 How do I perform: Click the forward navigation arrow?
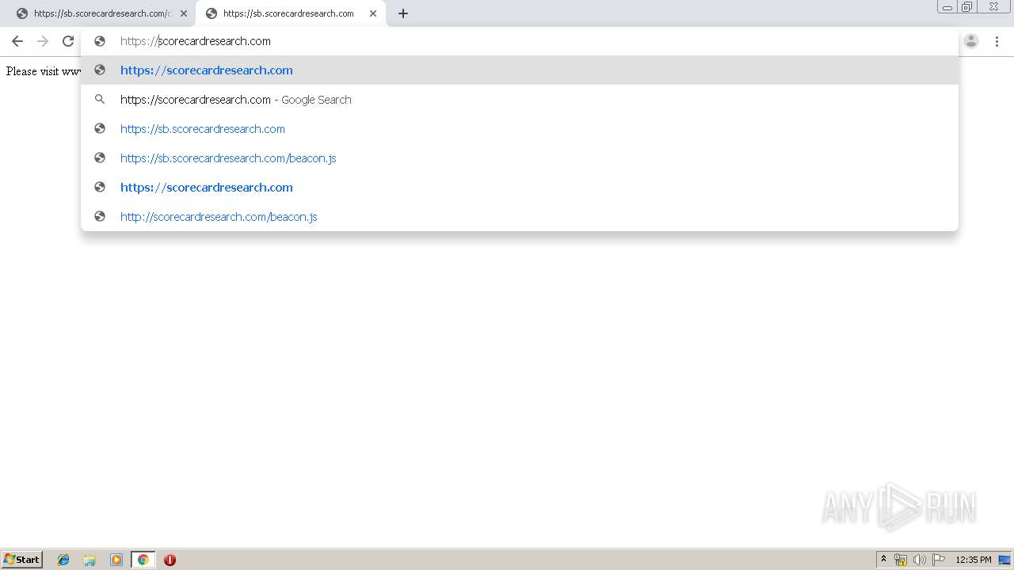point(43,41)
